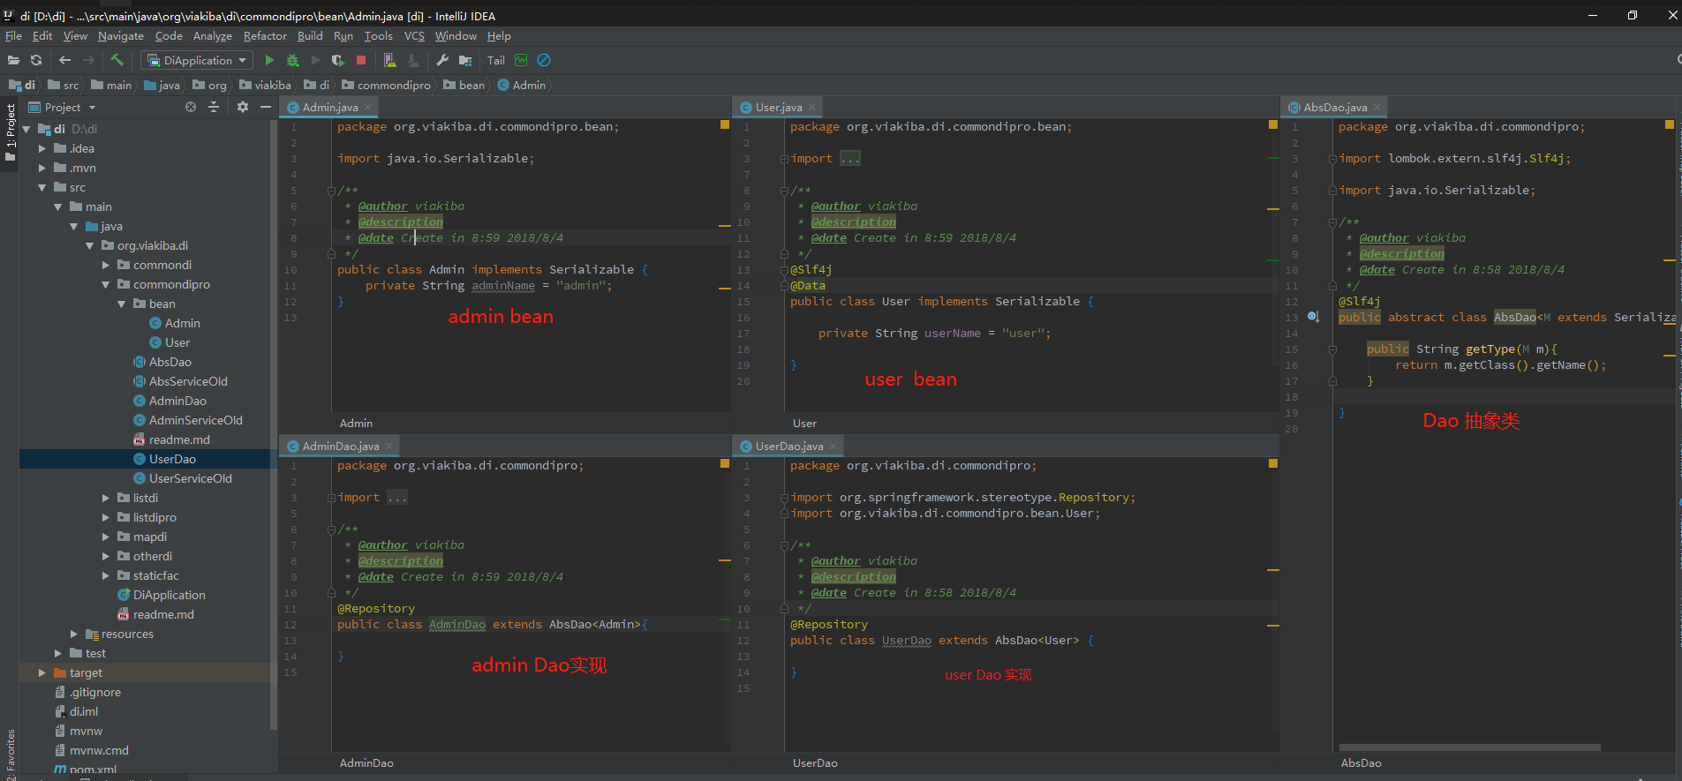The height and width of the screenshot is (781, 1682).
Task: Open the Favorites side tab
Action: tap(10, 755)
